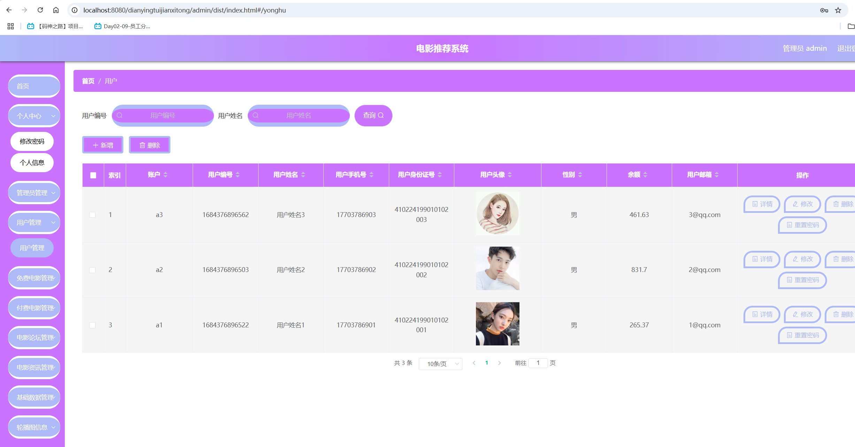Screen dimensions: 855x447
Task: Click the password key icon in address bar
Action: click(824, 10)
